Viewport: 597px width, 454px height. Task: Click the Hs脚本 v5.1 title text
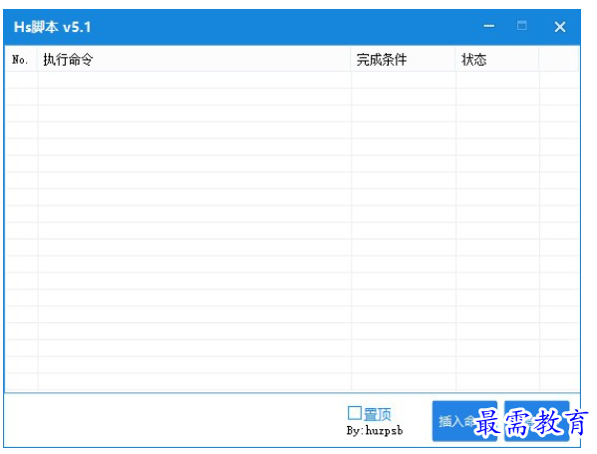(x=52, y=27)
